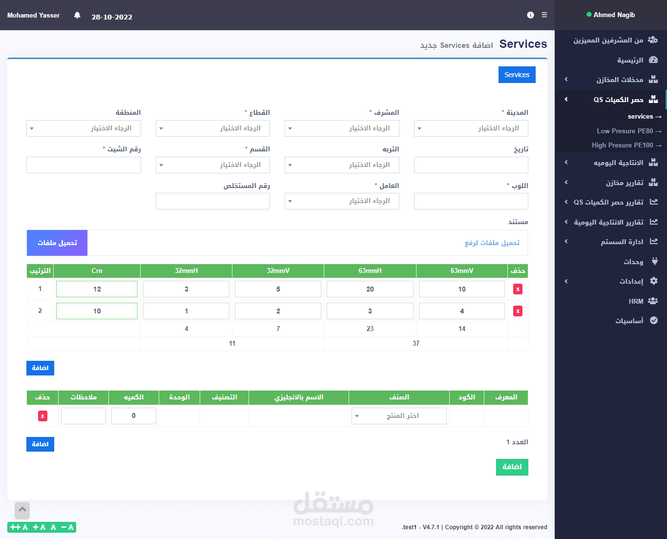Open the القسم dropdown
Image resolution: width=667 pixels, height=539 pixels.
tap(213, 165)
